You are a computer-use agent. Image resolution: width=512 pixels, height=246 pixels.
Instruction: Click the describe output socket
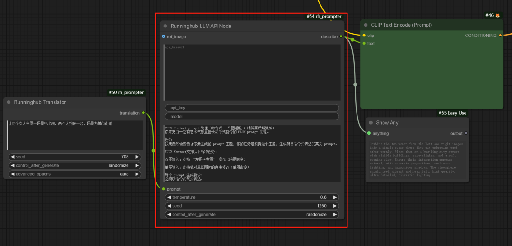click(x=341, y=36)
